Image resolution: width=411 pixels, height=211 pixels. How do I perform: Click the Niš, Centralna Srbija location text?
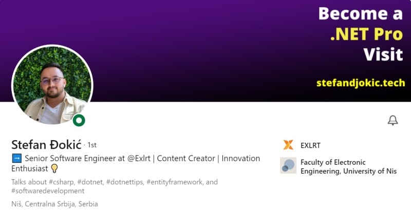pos(54,204)
